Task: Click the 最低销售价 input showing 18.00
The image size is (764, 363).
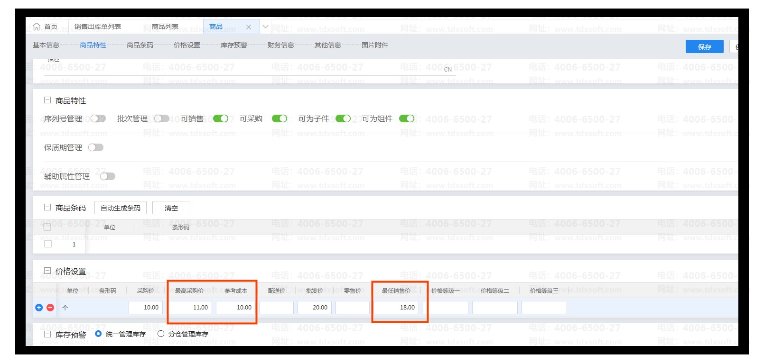Action: (396, 308)
